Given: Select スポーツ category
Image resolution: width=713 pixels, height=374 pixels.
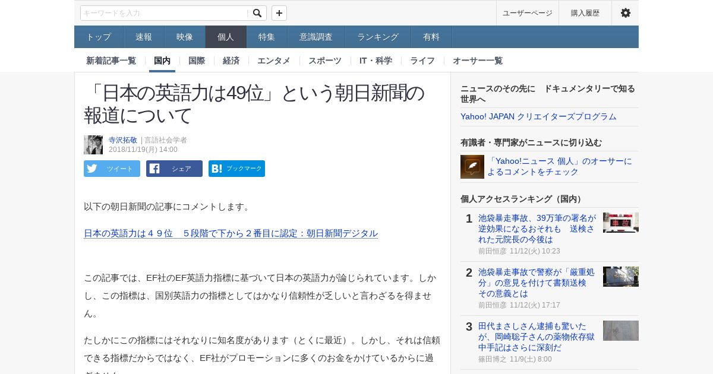Looking at the screenshot, I should coord(325,61).
